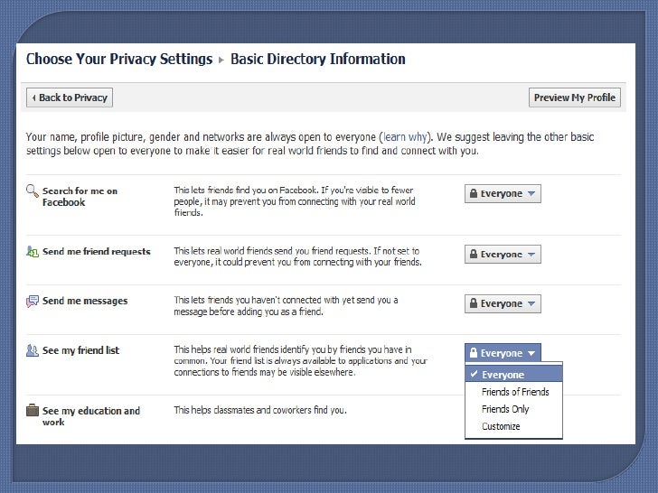Collapse the open Everyone dropdown for friend list
Image resolution: width=658 pixels, height=493 pixels.
tap(503, 353)
